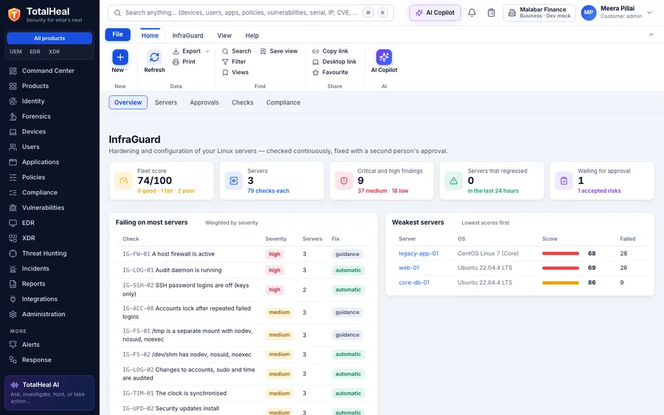Collapse the ribbon with the chevron

652,35
